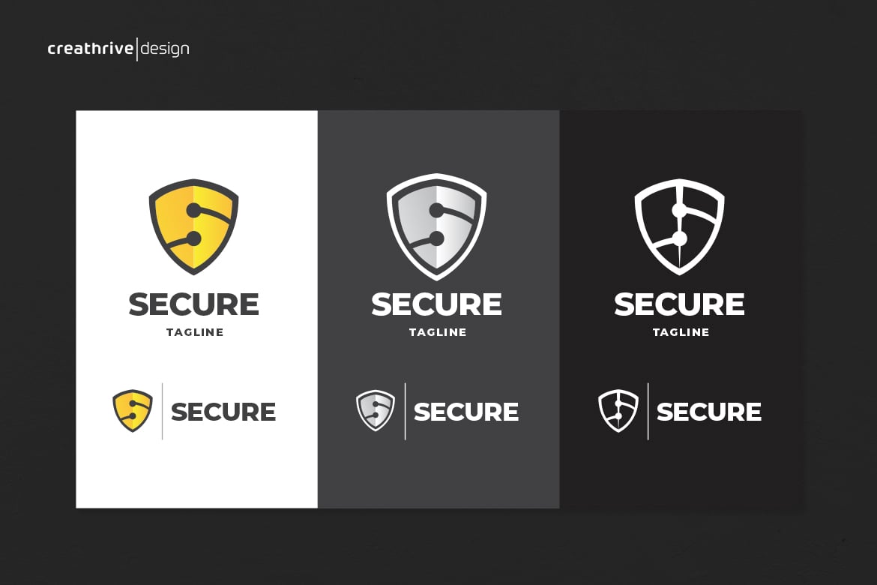Select TAGLINE text on white panel
Screen dimensions: 877x585
pos(195,332)
